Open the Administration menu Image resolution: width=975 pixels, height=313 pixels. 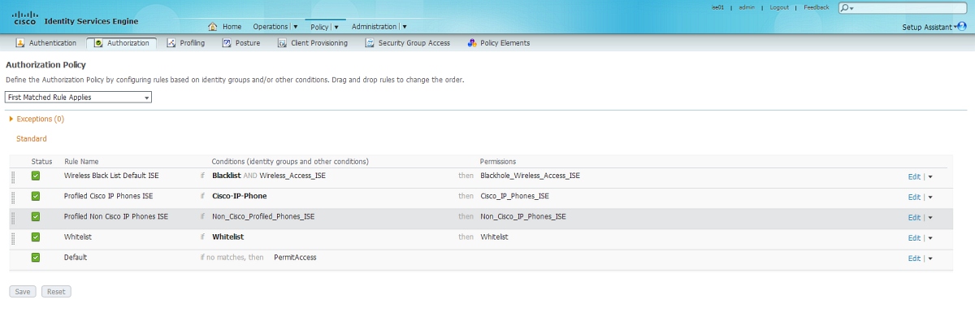(379, 27)
